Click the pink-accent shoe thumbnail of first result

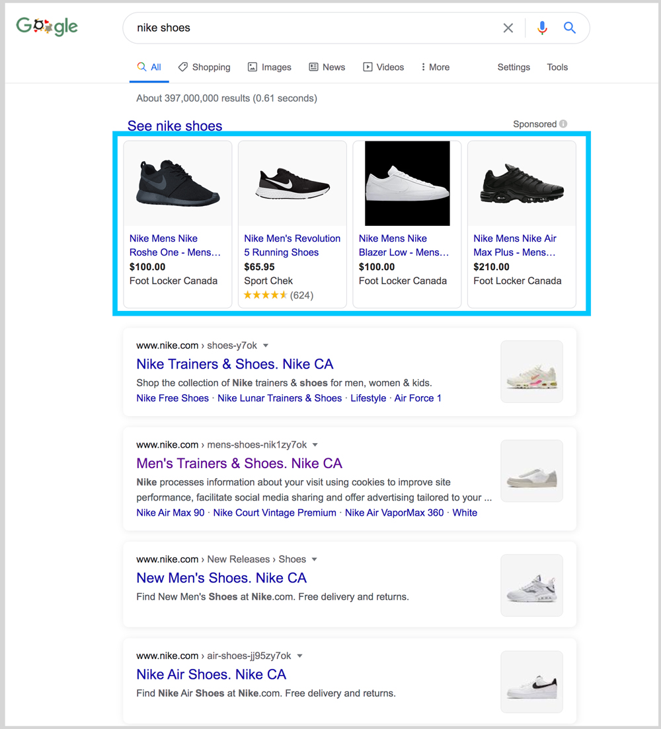(531, 372)
